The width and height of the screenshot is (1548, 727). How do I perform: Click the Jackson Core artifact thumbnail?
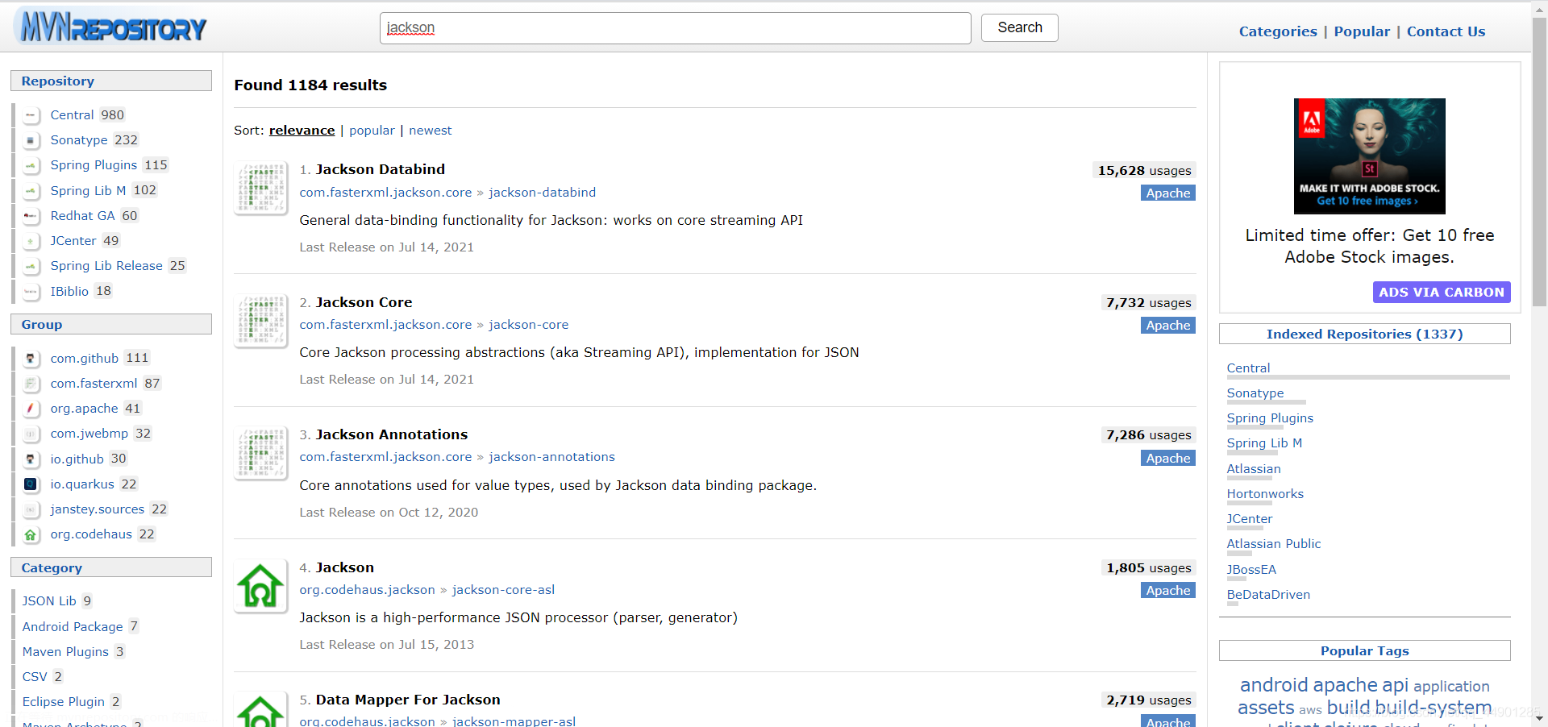(260, 321)
